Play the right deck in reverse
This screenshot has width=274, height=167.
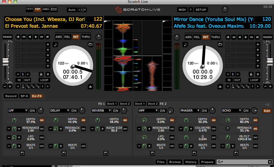coord(240,37)
